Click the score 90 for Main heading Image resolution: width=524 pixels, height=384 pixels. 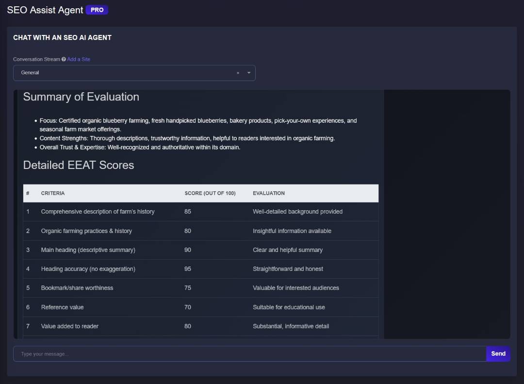[x=188, y=250]
